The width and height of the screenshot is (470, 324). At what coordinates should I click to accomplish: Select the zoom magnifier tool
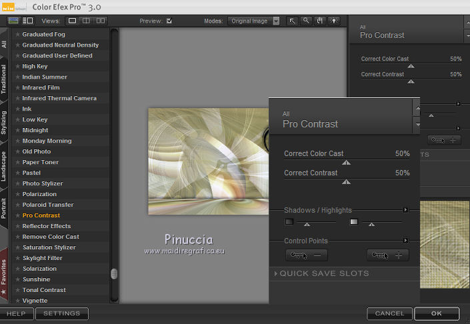click(306, 21)
